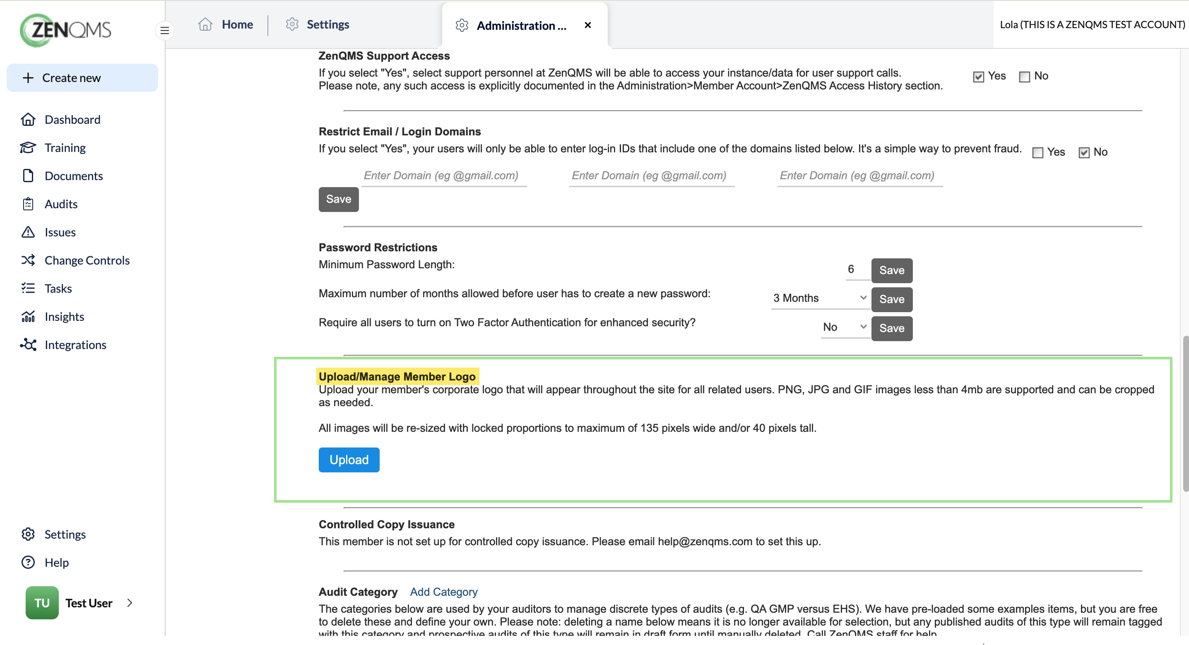
Task: Click the second Enter Domain field
Action: tap(651, 176)
